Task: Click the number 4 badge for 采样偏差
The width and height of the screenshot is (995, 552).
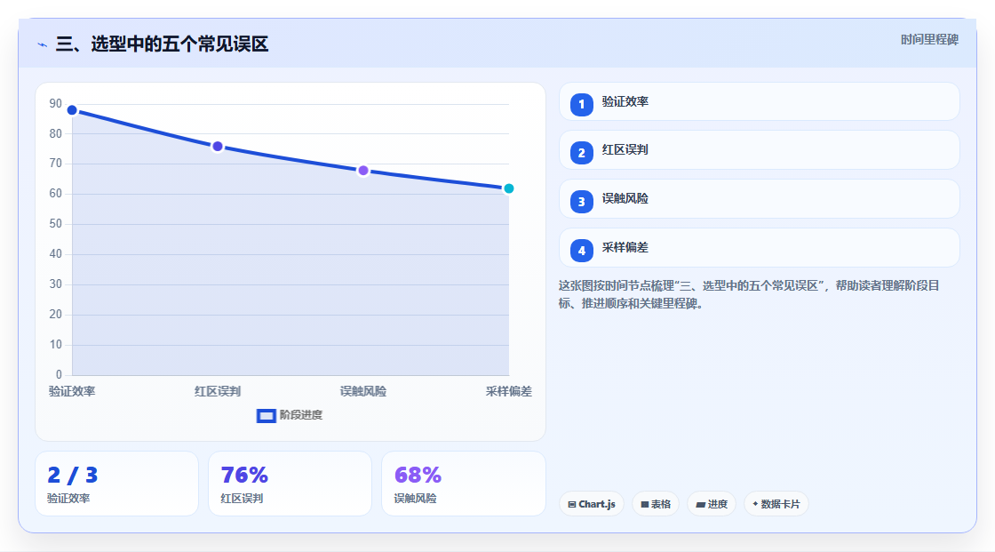Action: [581, 251]
